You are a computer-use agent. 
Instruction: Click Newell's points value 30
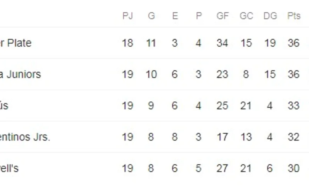click(294, 168)
